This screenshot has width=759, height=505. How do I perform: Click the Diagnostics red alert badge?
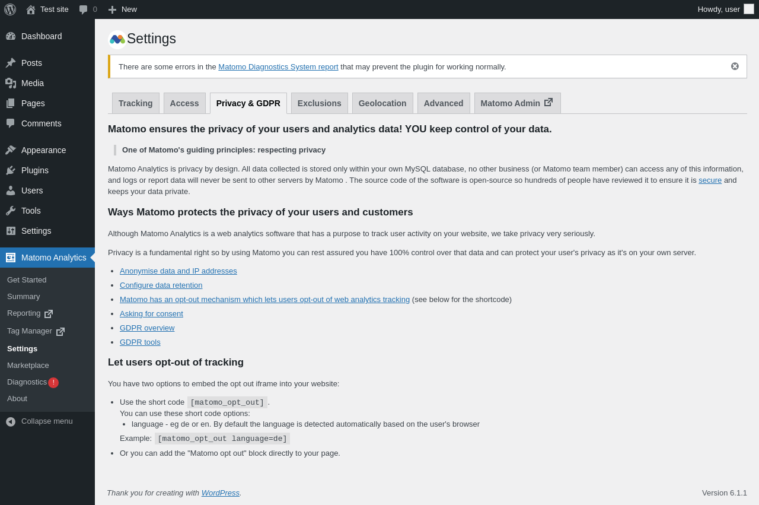[x=53, y=383]
